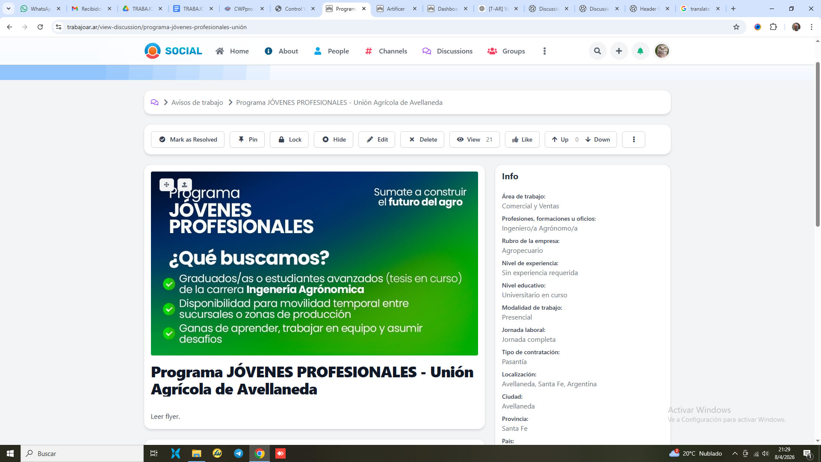Image resolution: width=821 pixels, height=462 pixels.
Task: Open Avisos de trabajo breadcrumb link
Action: [x=197, y=102]
